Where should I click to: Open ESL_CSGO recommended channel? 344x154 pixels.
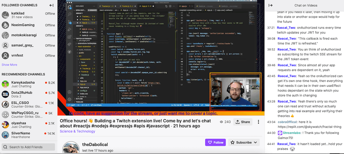point(28,105)
